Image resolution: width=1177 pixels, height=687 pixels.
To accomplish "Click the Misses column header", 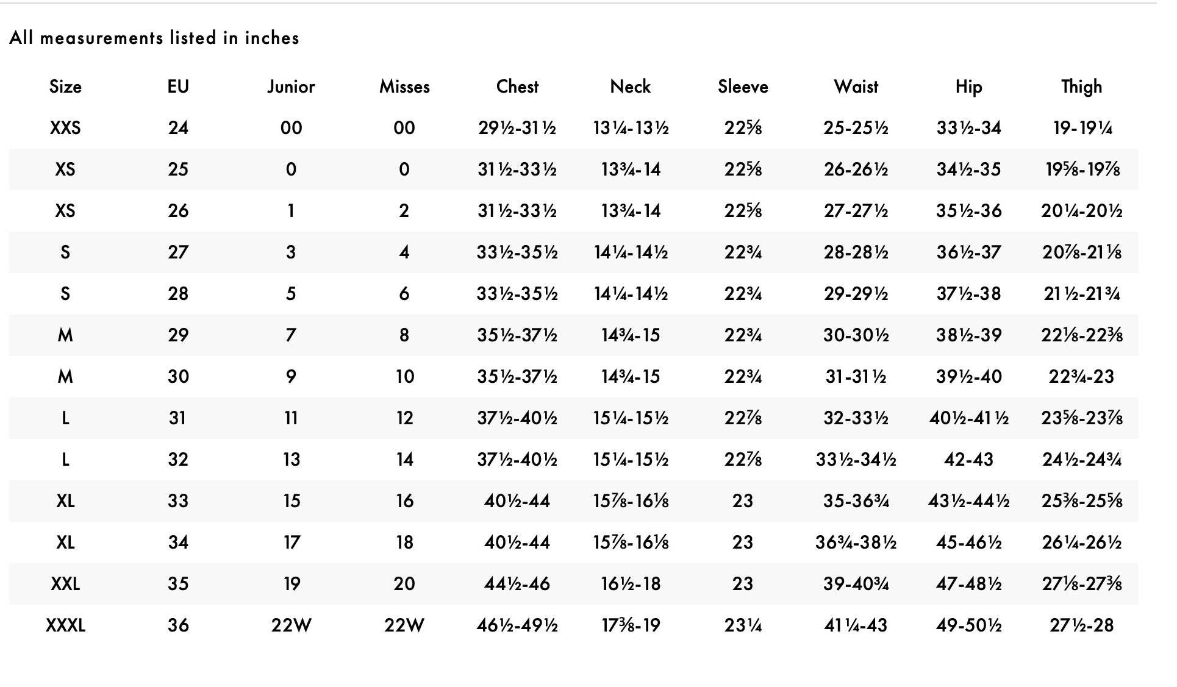I will click(404, 87).
